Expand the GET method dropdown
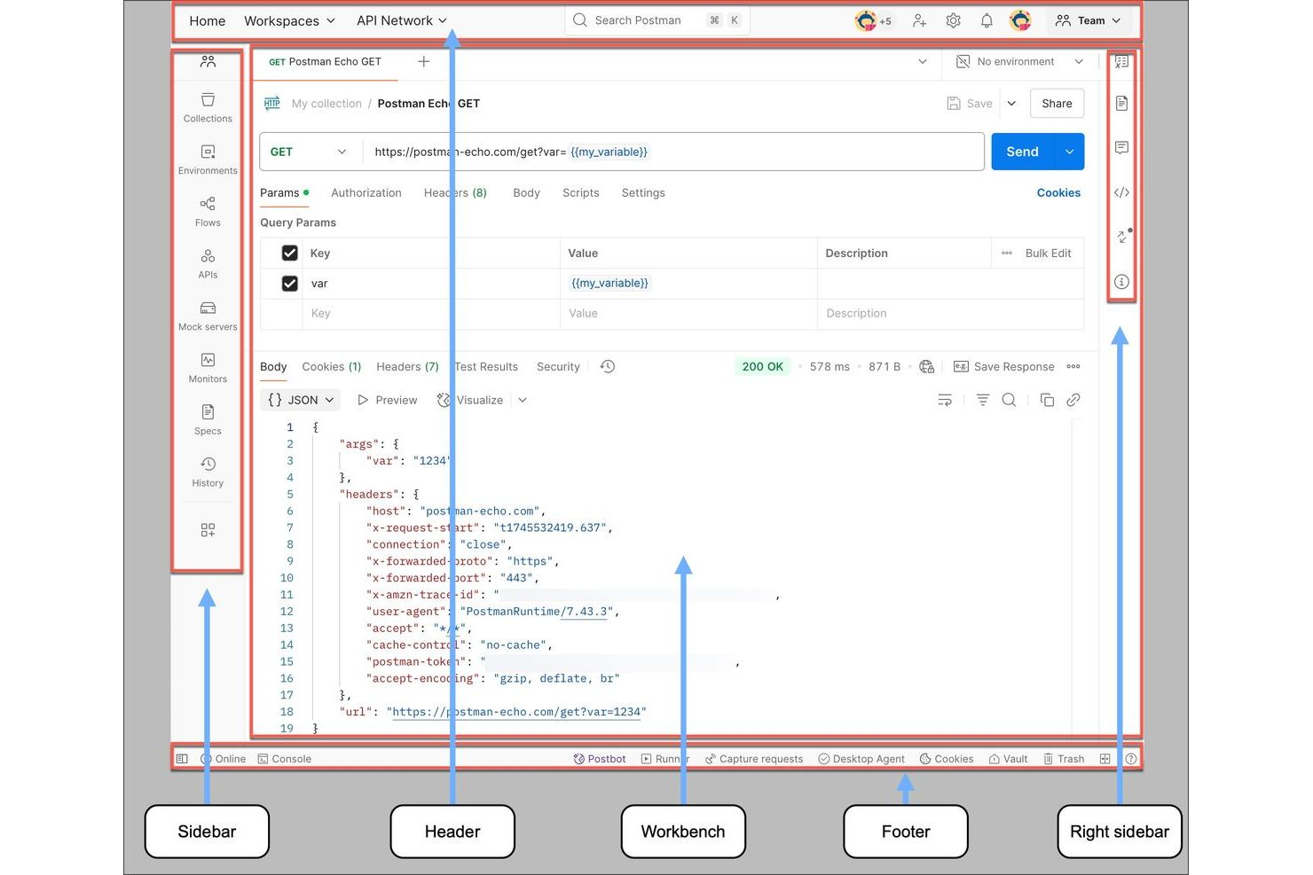 click(308, 152)
